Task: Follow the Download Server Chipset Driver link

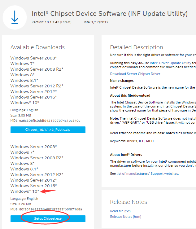Action: pyautogui.click(x=135, y=74)
